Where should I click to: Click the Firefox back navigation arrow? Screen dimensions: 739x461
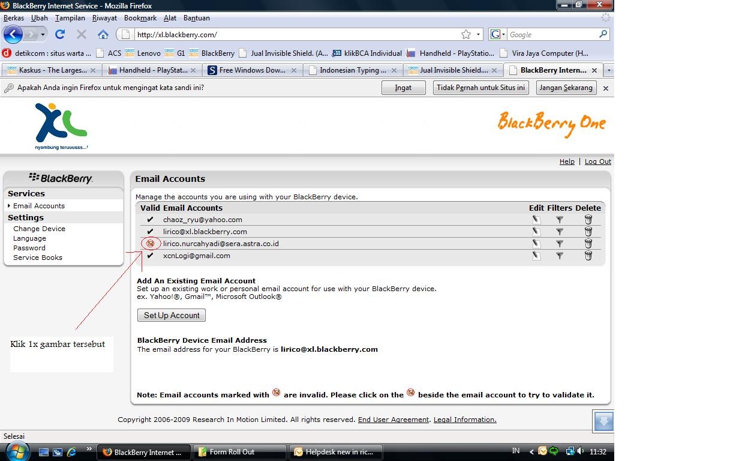13,34
